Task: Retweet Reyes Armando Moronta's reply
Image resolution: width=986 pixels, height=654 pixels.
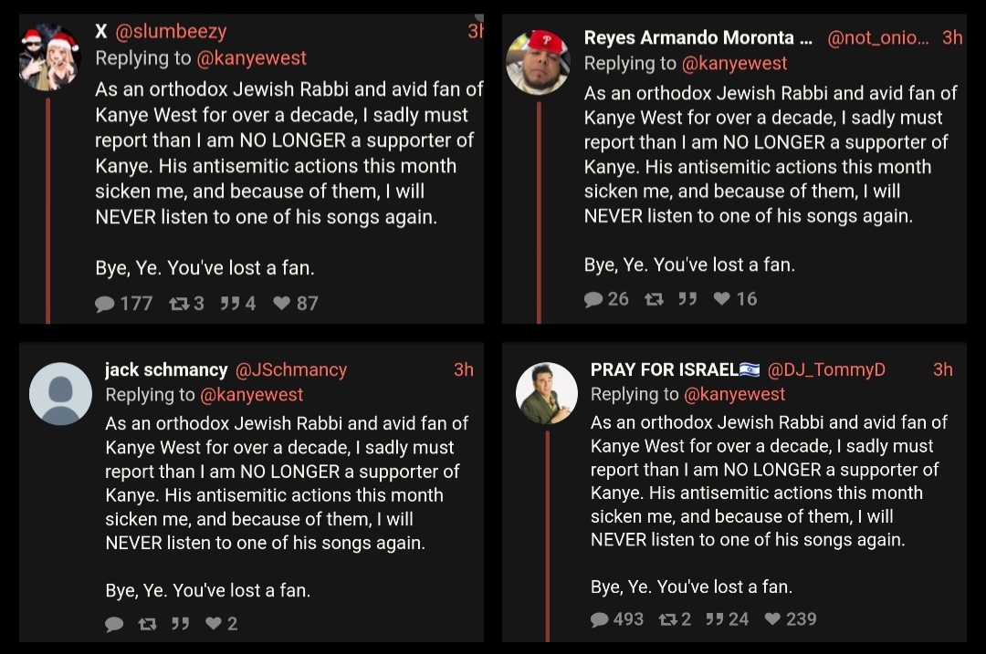Action: point(654,299)
